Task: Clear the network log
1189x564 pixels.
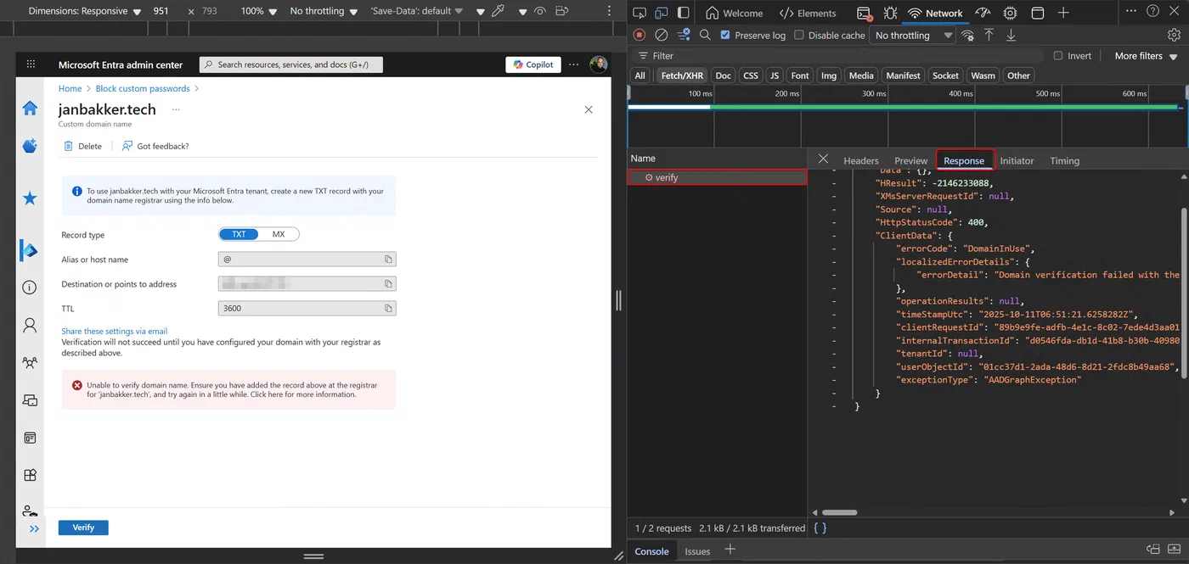Action: (662, 35)
